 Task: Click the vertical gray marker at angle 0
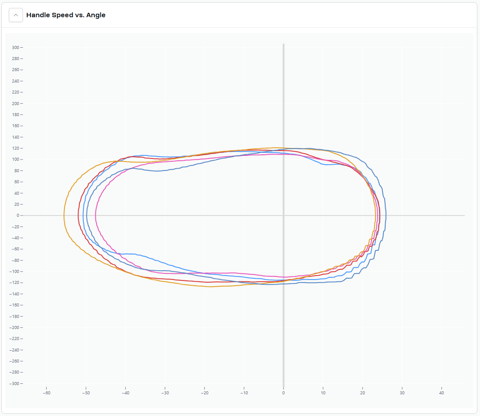[284, 110]
